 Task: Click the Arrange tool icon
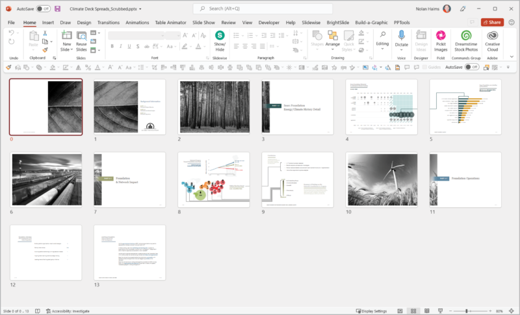pyautogui.click(x=332, y=35)
